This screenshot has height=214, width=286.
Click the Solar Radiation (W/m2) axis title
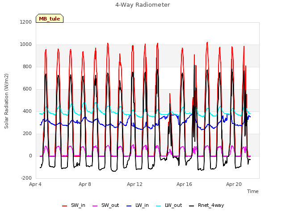[x=6, y=101]
